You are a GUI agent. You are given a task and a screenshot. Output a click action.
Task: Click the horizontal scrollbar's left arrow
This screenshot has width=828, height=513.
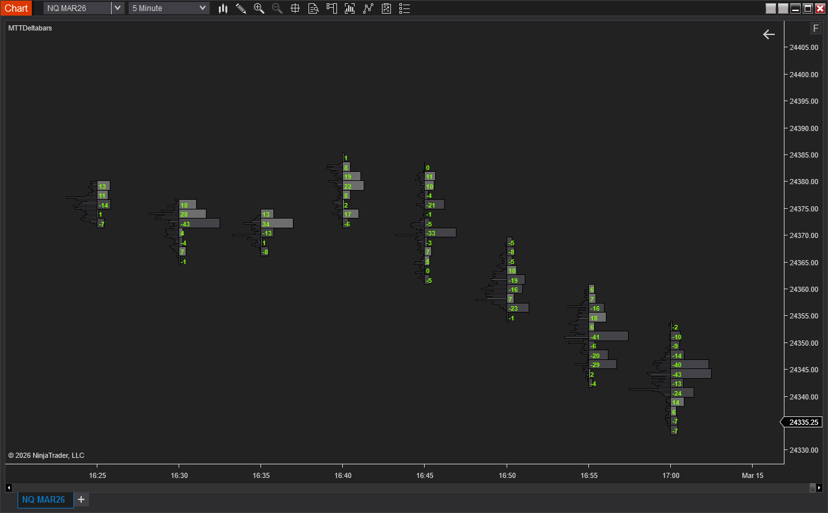coord(8,488)
